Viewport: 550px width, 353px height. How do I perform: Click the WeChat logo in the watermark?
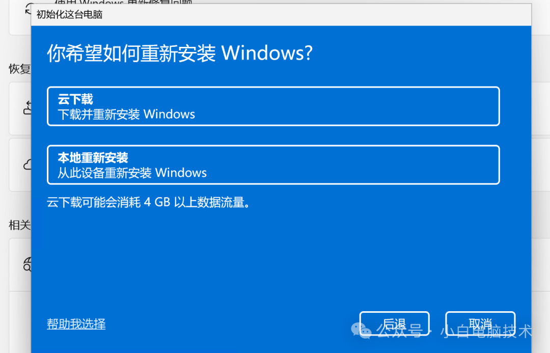[x=361, y=331]
